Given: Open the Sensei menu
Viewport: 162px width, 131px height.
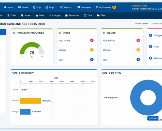Looking at the screenshot, I should [23, 7].
